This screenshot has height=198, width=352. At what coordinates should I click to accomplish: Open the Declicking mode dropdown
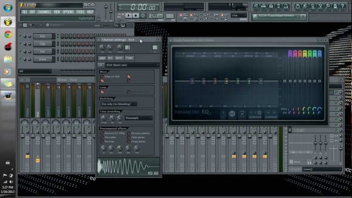coord(119,104)
